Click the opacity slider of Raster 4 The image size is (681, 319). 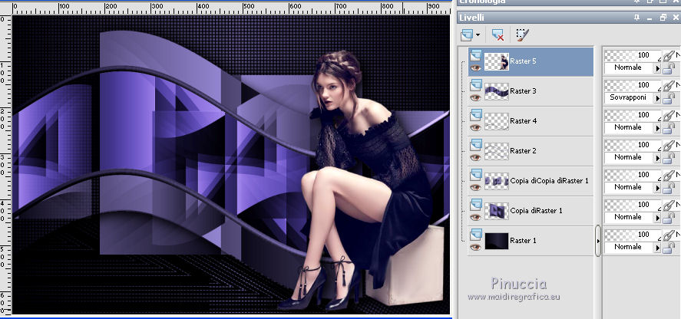click(x=633, y=115)
